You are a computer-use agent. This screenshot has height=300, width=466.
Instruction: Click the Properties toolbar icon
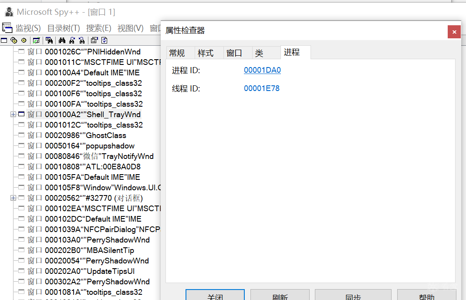click(x=94, y=40)
